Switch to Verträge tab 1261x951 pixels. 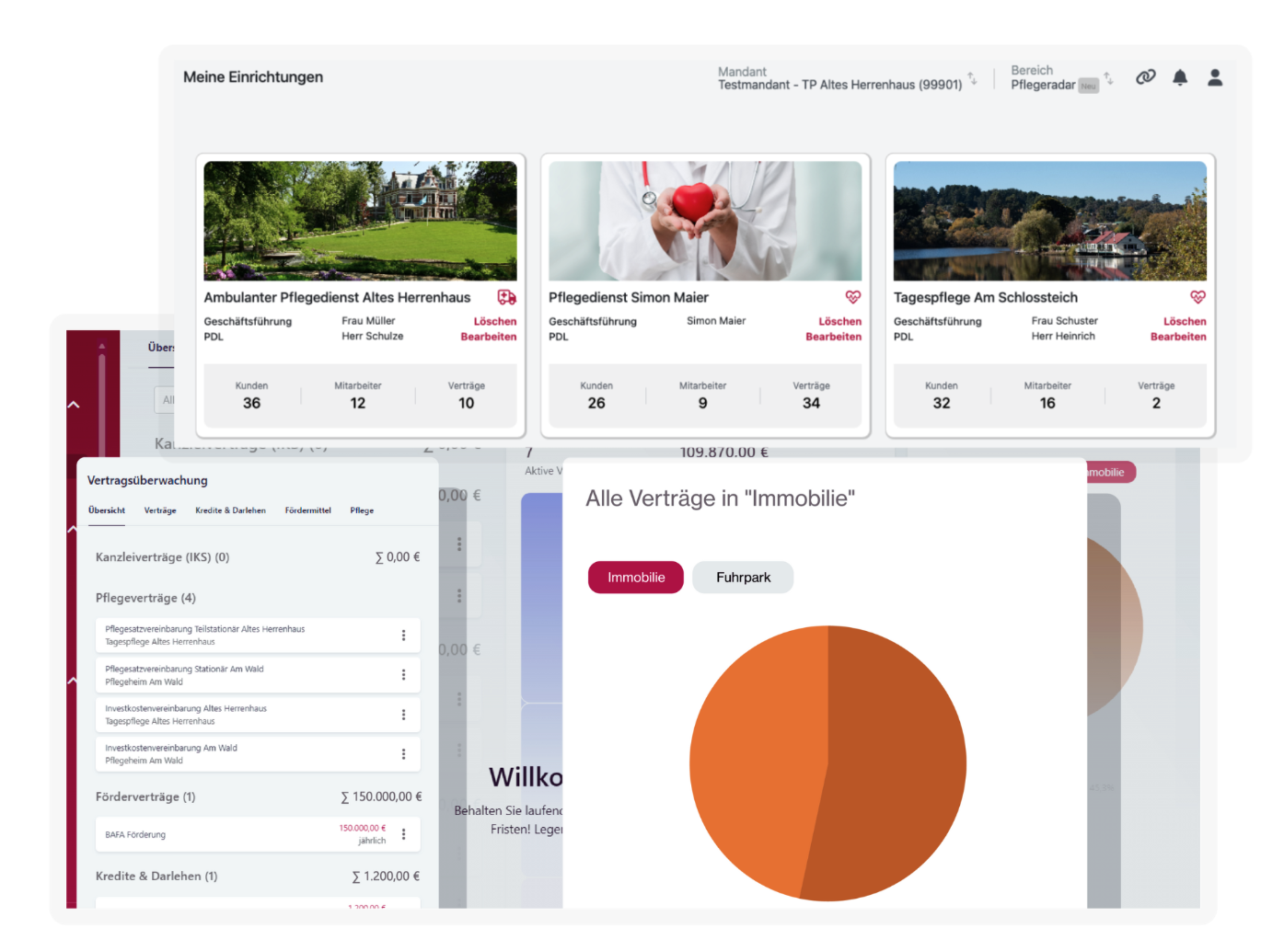[160, 510]
